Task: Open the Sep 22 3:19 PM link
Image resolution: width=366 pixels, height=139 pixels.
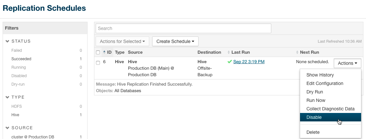Action: coord(249,62)
